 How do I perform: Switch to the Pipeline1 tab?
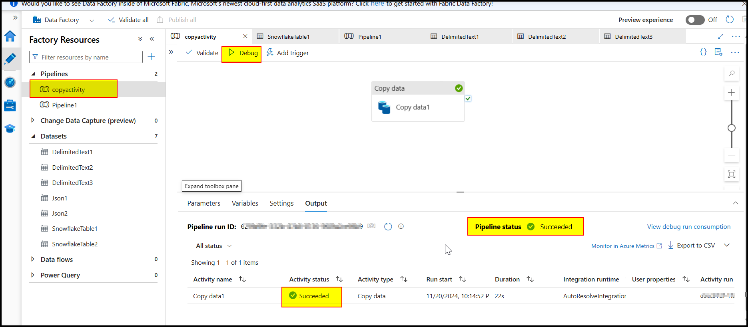(383, 36)
